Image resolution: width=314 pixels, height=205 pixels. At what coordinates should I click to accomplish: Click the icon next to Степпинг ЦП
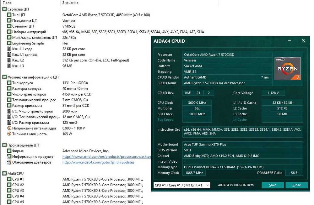(9, 26)
